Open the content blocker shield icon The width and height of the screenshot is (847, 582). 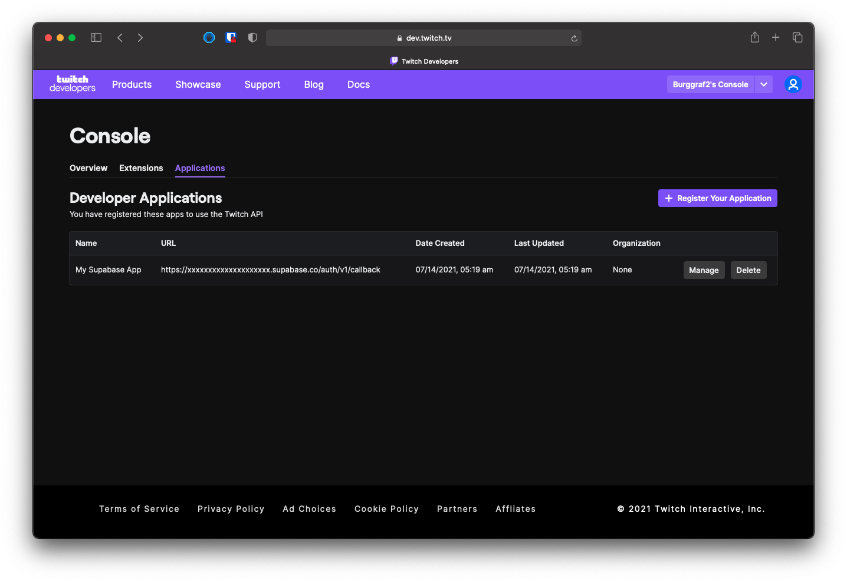click(252, 37)
